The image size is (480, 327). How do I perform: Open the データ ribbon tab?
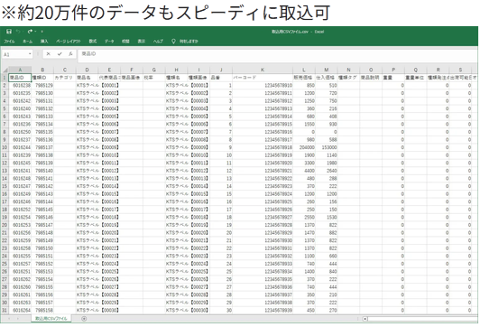click(109, 41)
